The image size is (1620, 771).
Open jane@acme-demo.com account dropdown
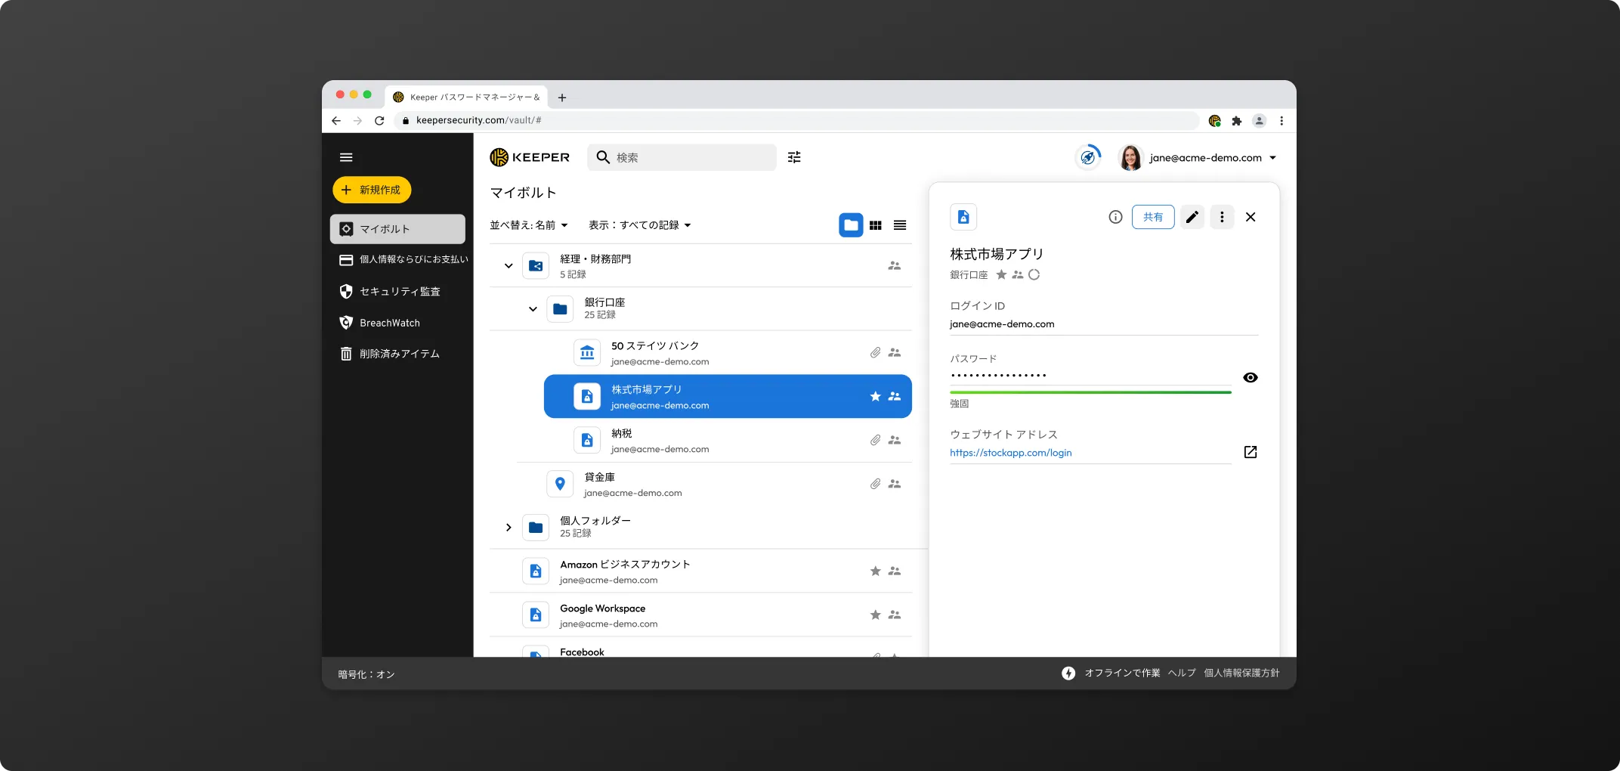click(x=1213, y=158)
